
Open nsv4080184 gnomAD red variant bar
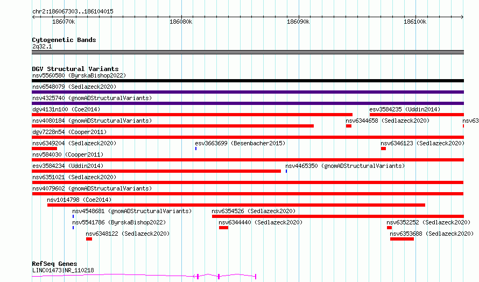(x=173, y=126)
